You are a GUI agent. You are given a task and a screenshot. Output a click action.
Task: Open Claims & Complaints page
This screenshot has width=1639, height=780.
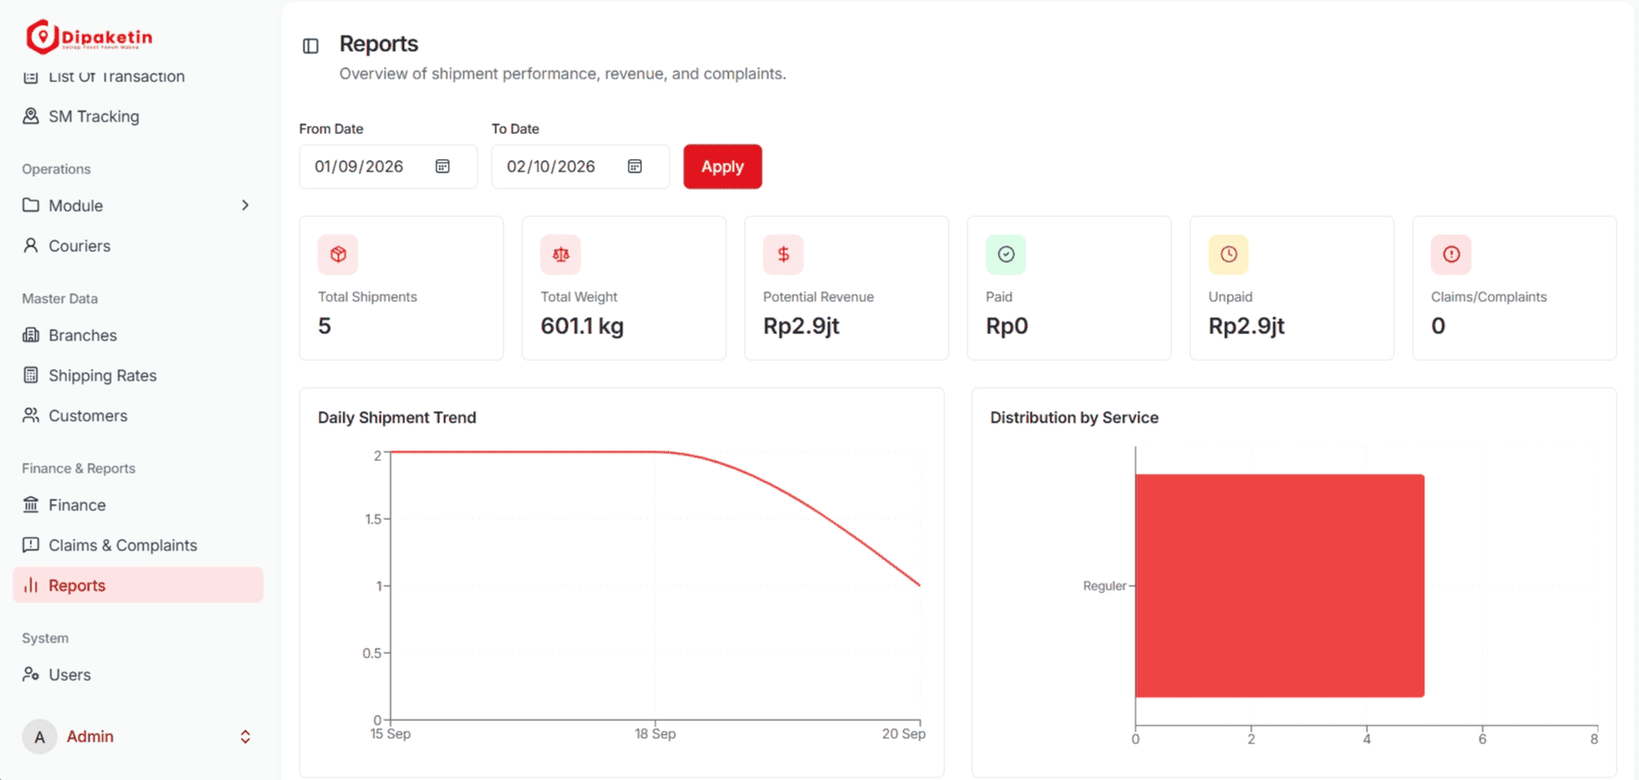pos(139,545)
